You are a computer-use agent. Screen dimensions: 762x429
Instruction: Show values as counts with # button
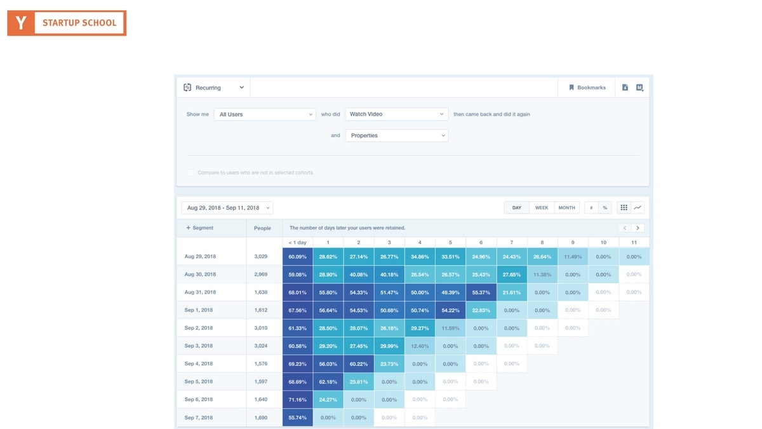point(591,208)
